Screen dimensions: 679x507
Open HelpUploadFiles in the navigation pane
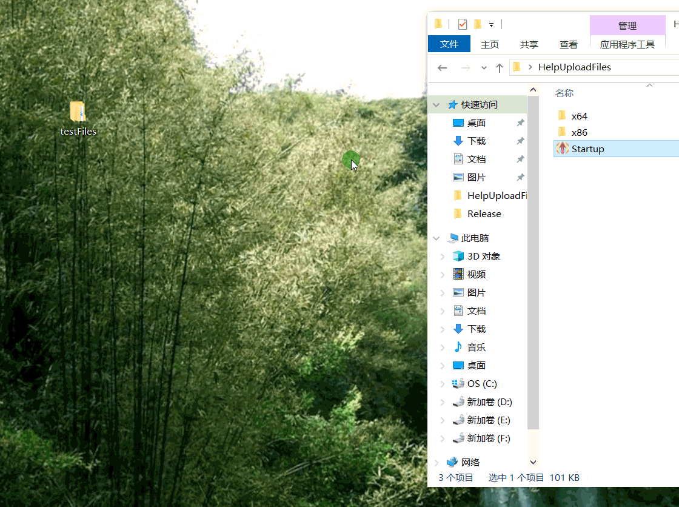click(x=497, y=195)
